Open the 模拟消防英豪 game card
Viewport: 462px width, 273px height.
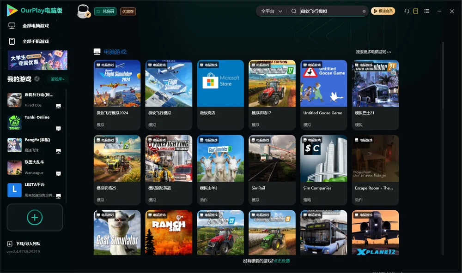(169, 170)
